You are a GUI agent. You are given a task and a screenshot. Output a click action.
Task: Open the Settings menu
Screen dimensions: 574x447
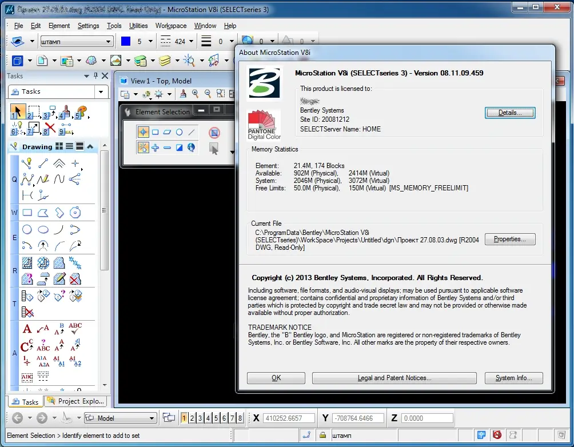(88, 26)
